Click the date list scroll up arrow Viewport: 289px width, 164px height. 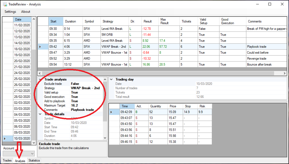[x=34, y=19]
